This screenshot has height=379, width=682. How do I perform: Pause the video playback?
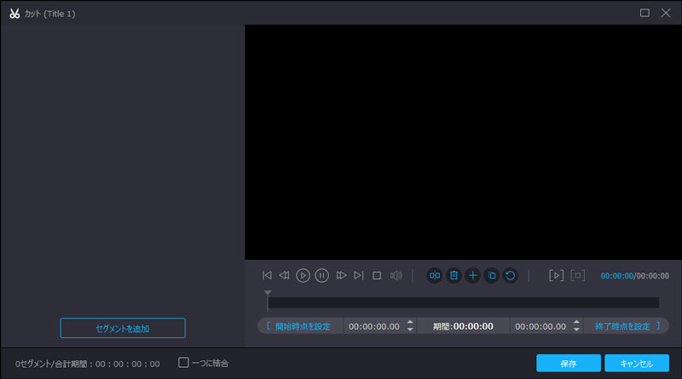(x=322, y=276)
